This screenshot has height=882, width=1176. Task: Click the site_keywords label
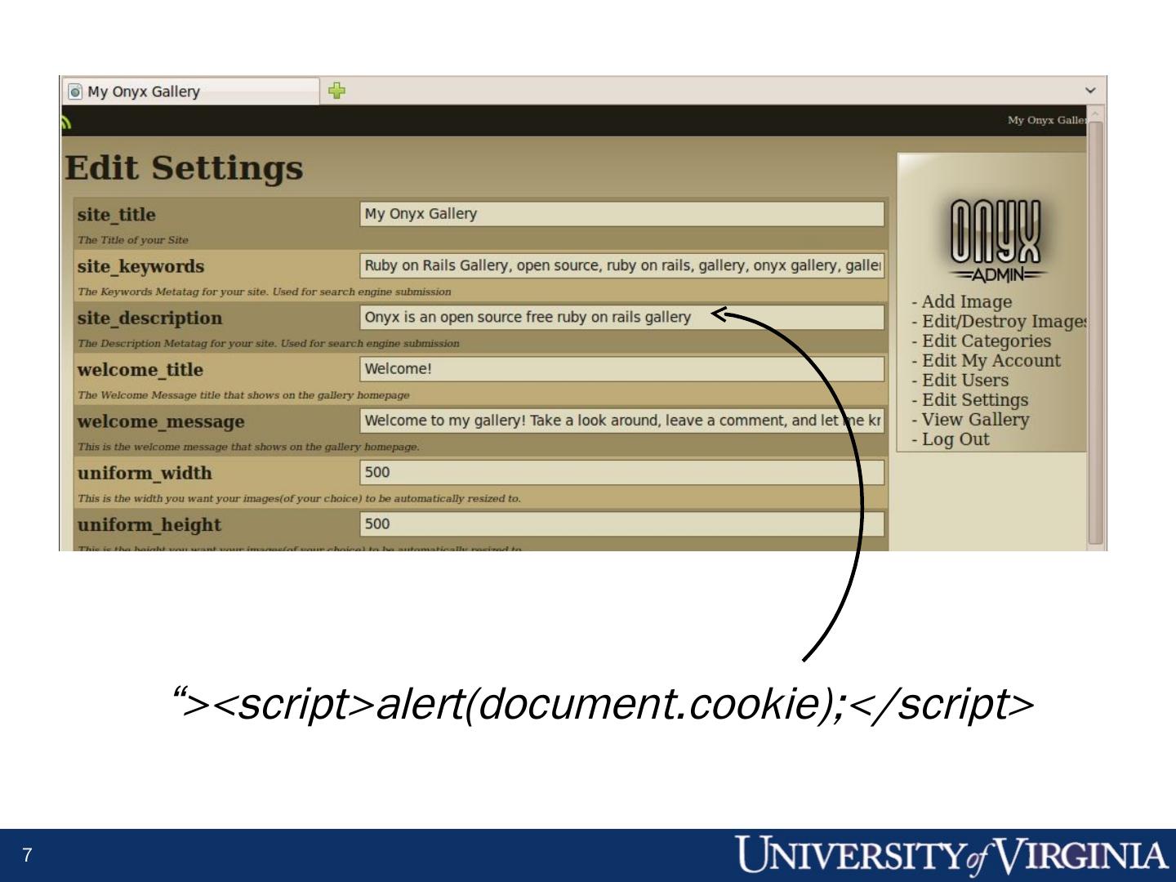[140, 266]
